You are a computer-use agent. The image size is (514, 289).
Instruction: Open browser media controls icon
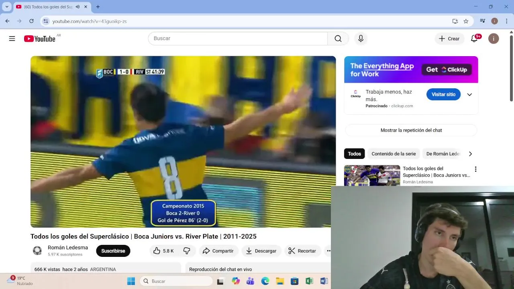[483, 21]
